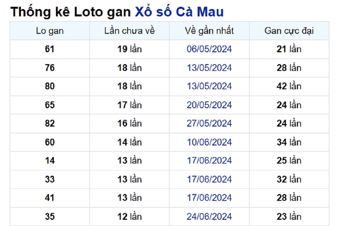Open the date link 06/05/2024
Image resolution: width=339 pixels, height=226 pixels.
[x=209, y=49]
